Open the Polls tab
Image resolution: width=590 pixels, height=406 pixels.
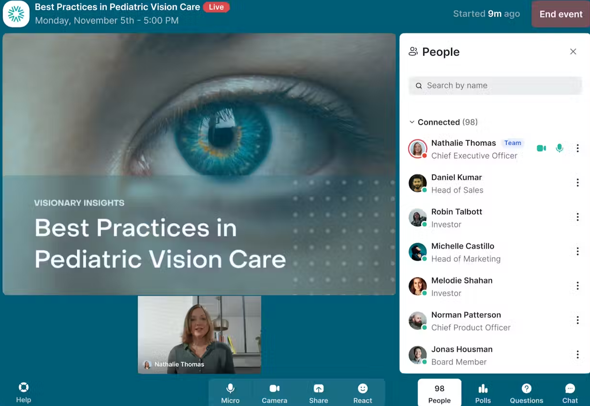click(483, 392)
